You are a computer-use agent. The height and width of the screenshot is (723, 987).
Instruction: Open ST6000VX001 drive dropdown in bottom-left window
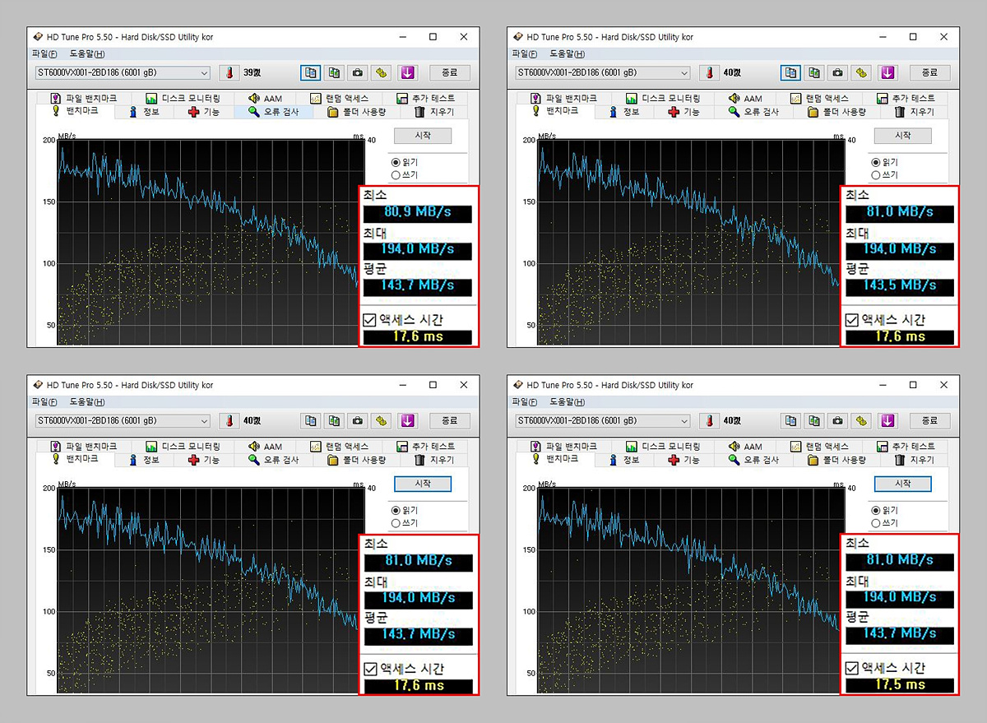(x=122, y=420)
